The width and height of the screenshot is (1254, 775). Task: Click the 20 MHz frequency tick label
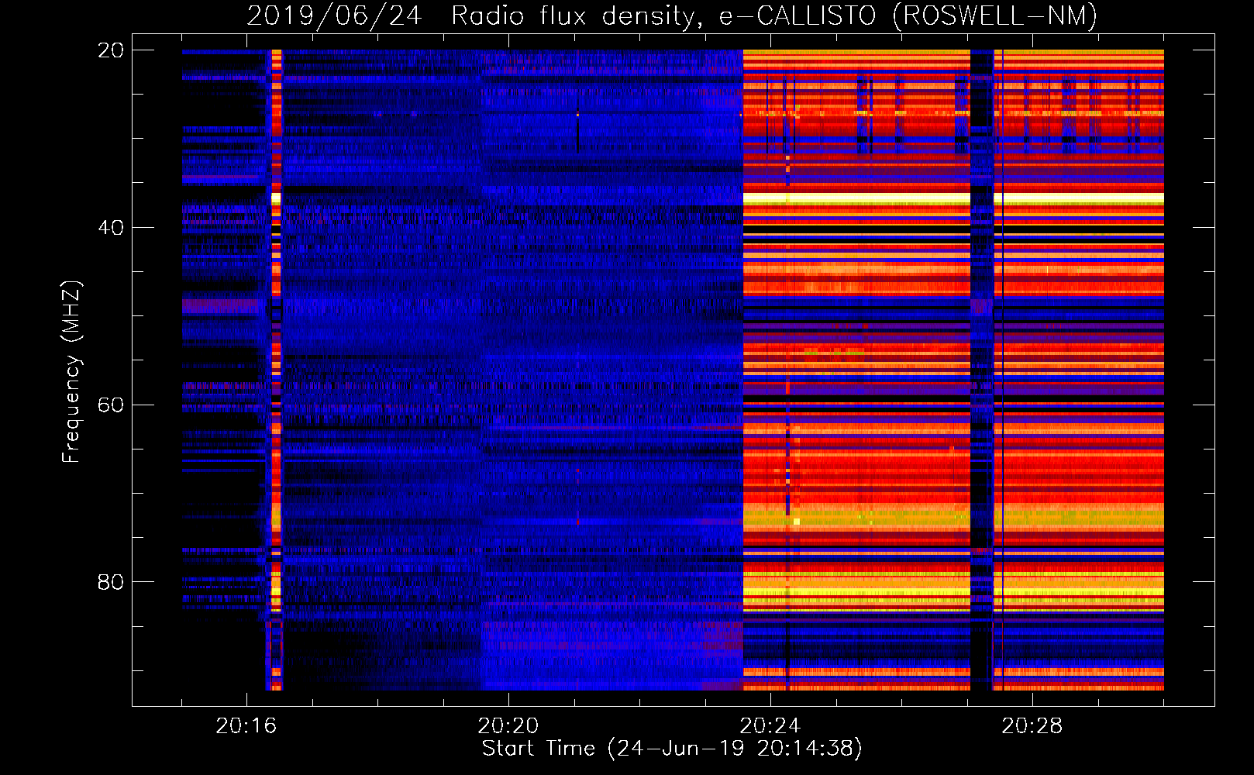coord(110,50)
